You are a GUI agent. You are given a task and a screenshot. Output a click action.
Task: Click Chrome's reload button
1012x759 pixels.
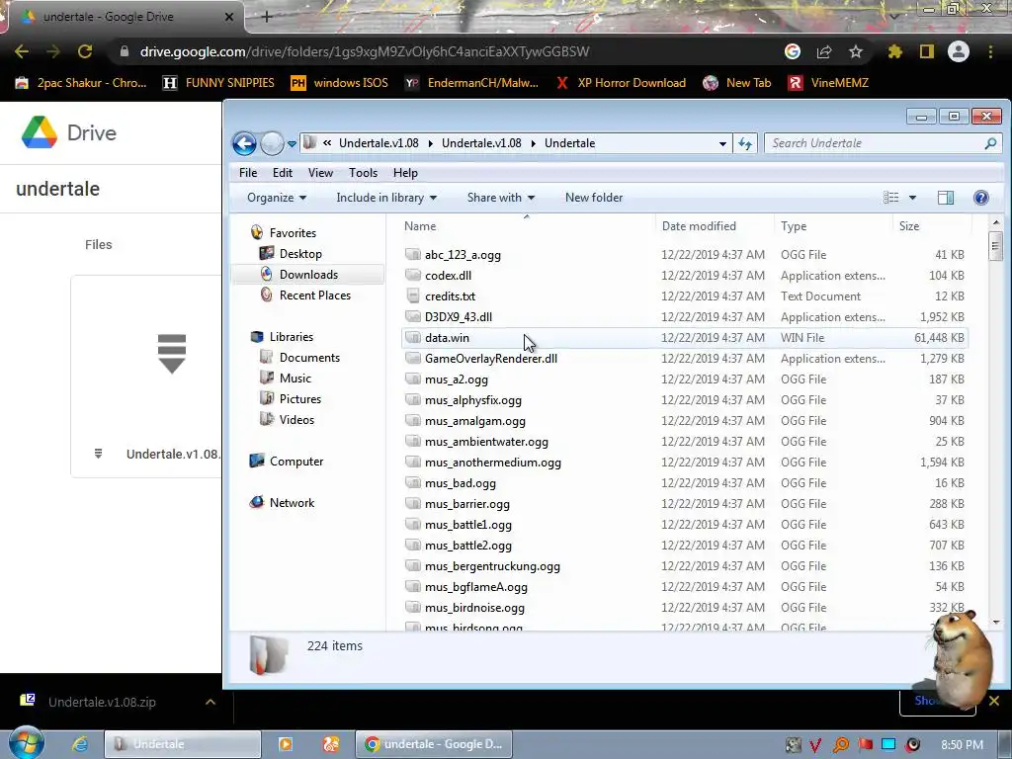point(85,51)
